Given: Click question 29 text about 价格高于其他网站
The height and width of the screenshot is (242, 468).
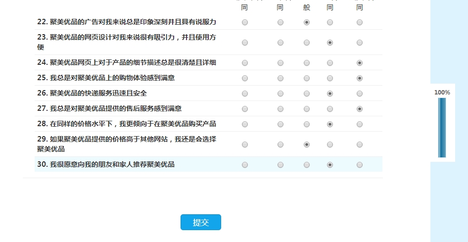Looking at the screenshot, I should pos(127,144).
